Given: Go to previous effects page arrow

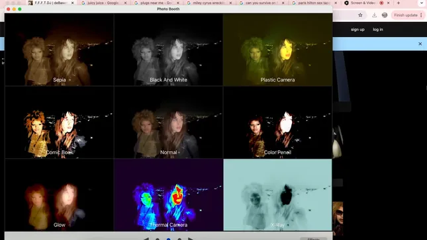Looking at the screenshot, I should coord(146,239).
